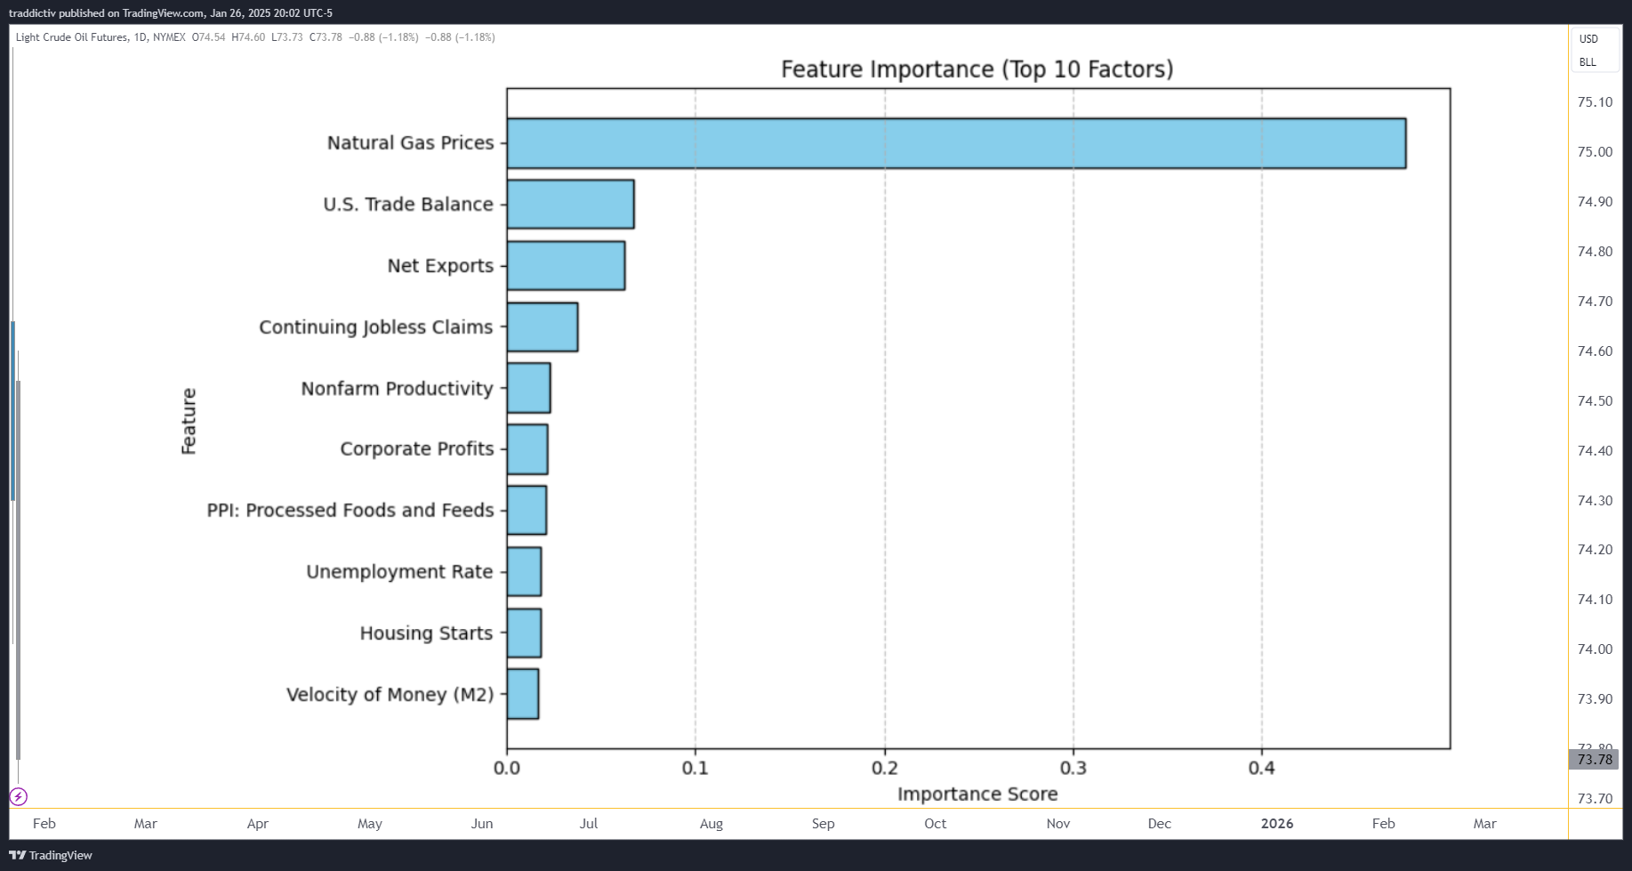Click the PPI: Processed Foods and Feeds bar

(x=527, y=510)
